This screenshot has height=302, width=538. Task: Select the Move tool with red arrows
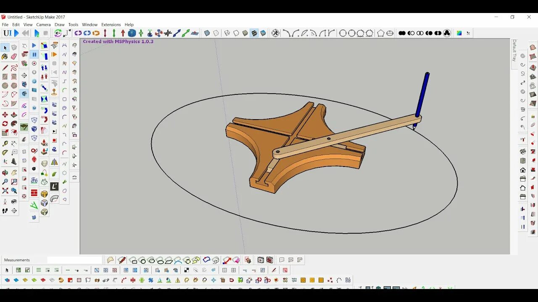5,115
